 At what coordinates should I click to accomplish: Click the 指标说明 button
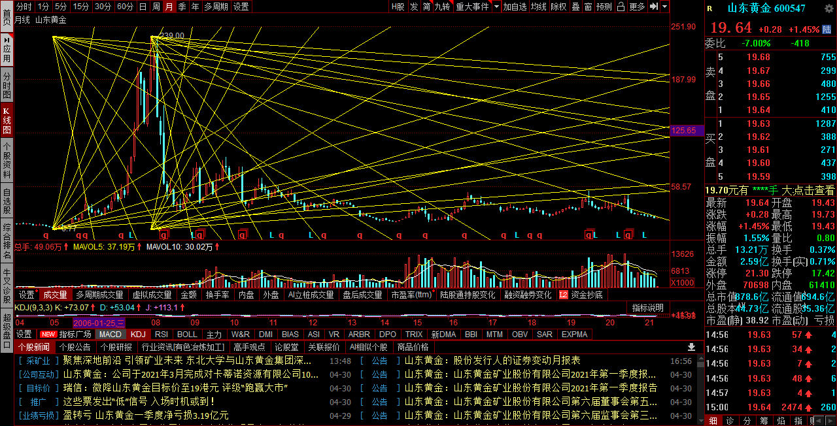(647, 308)
